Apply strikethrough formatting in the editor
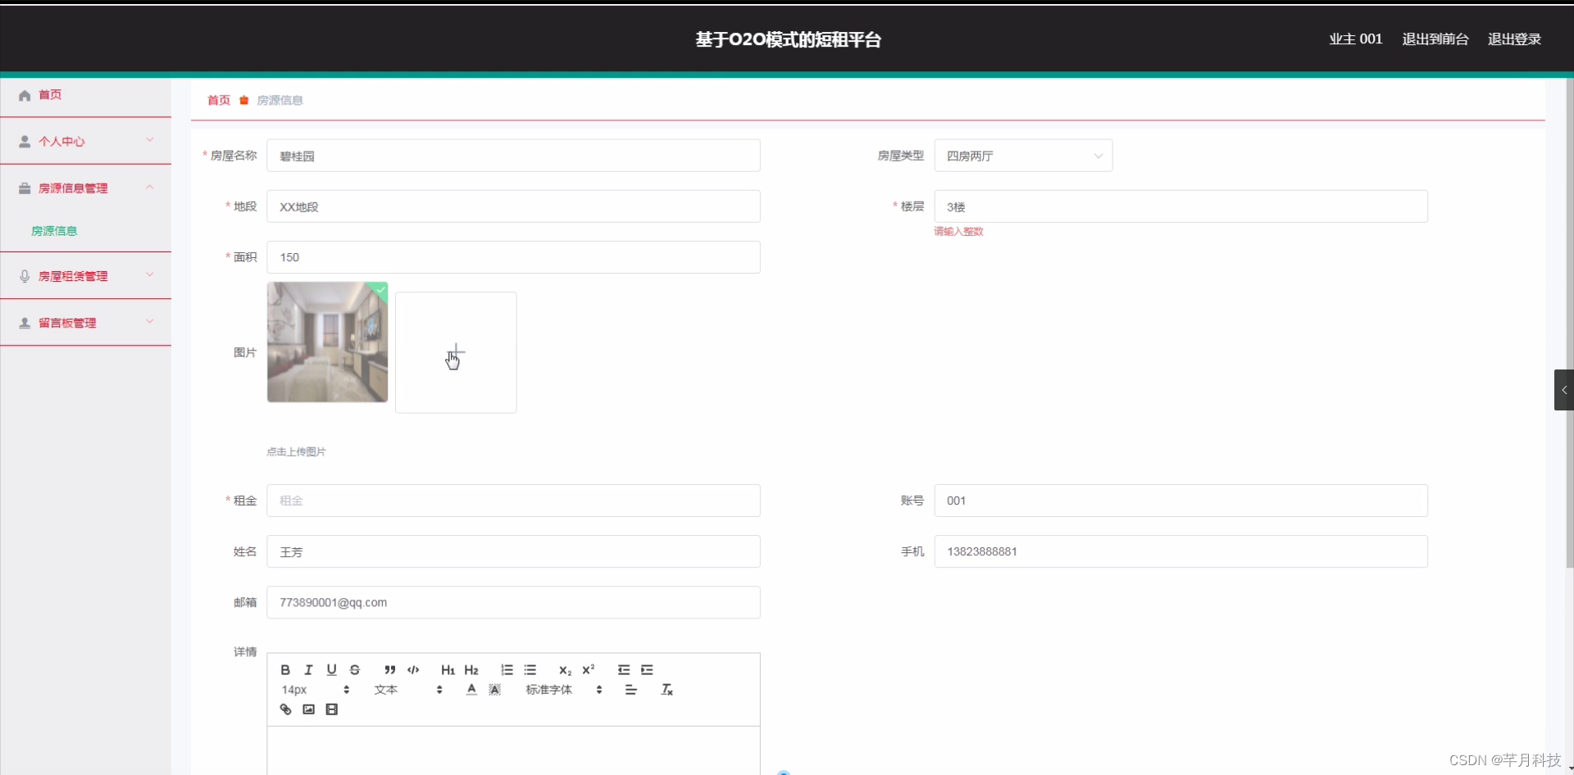The height and width of the screenshot is (775, 1574). click(354, 669)
